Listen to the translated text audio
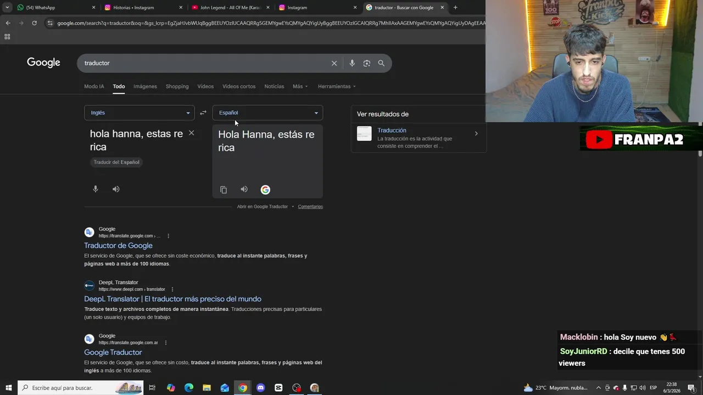Screen dimensions: 703x395 244,189
